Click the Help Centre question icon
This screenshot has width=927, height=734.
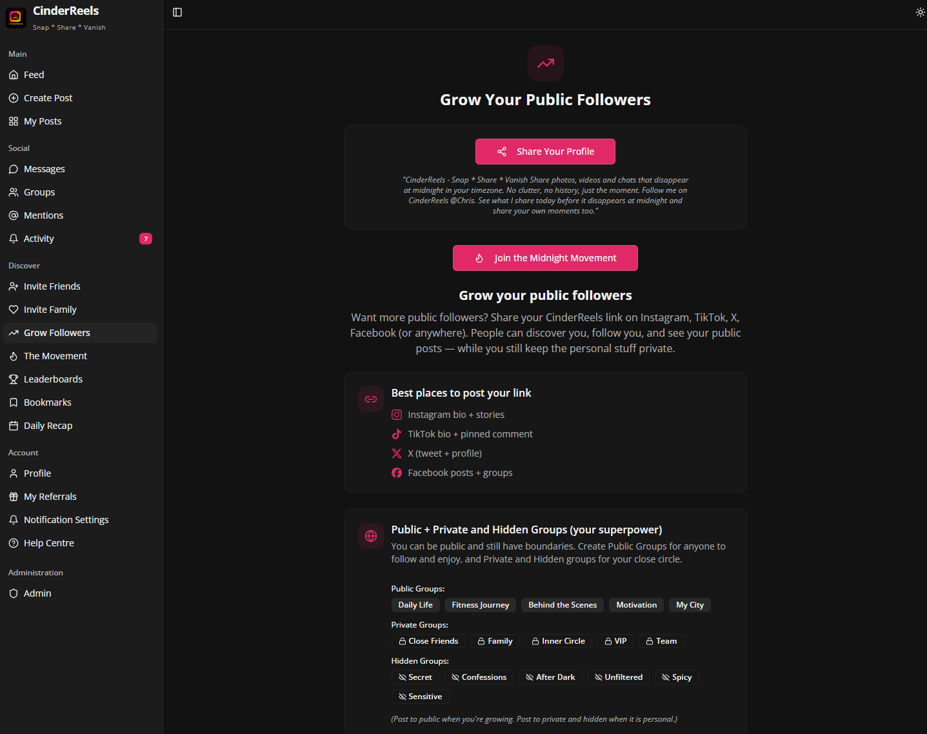point(14,543)
